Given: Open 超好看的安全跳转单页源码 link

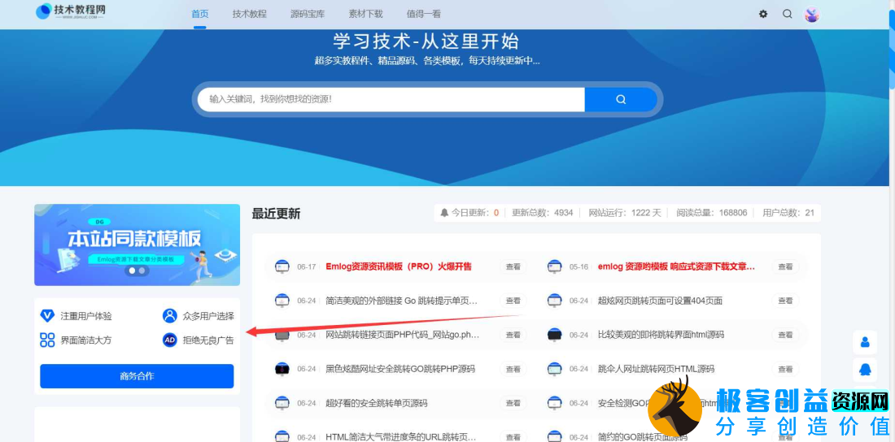Looking at the screenshot, I should click(x=376, y=403).
